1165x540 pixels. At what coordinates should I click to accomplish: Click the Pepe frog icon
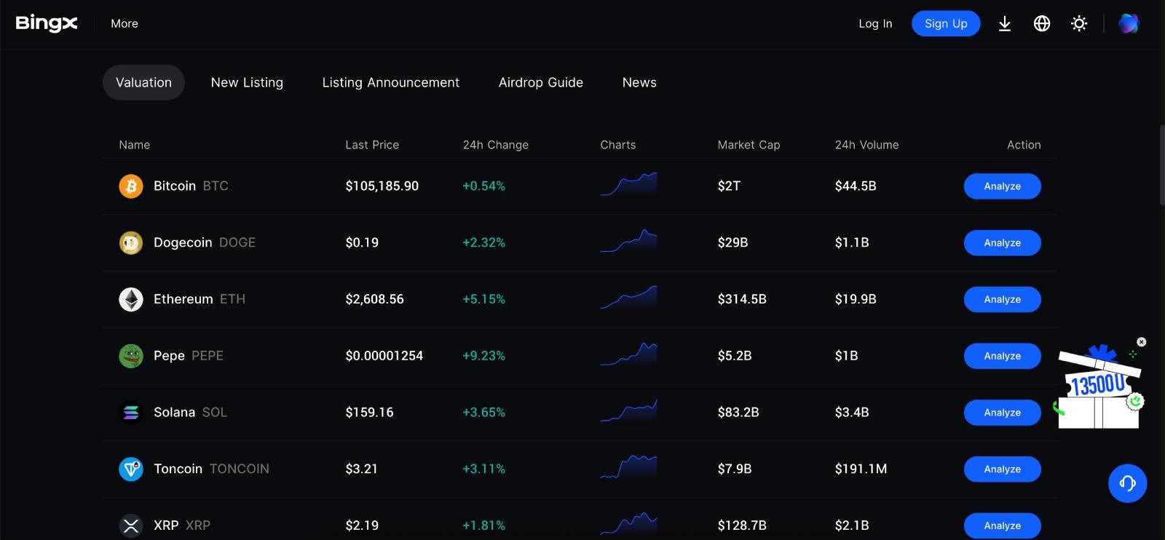tap(131, 356)
